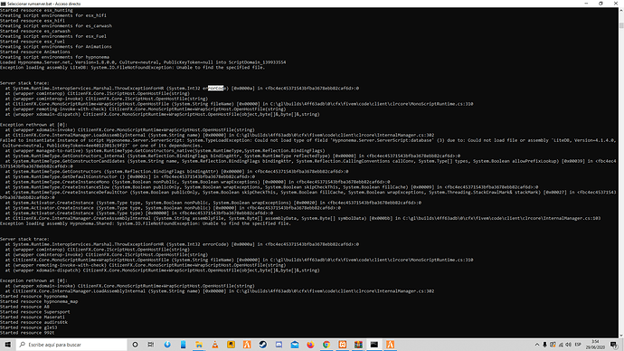Image resolution: width=624 pixels, height=351 pixels.
Task: Click the console scrollbar up arrow
Action: click(x=620, y=11)
